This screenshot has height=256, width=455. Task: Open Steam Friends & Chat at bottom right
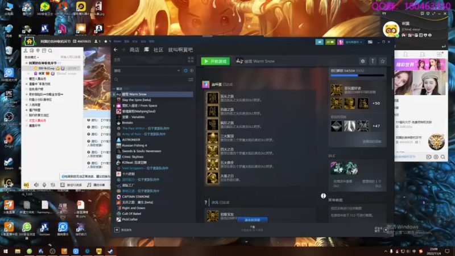(x=381, y=230)
